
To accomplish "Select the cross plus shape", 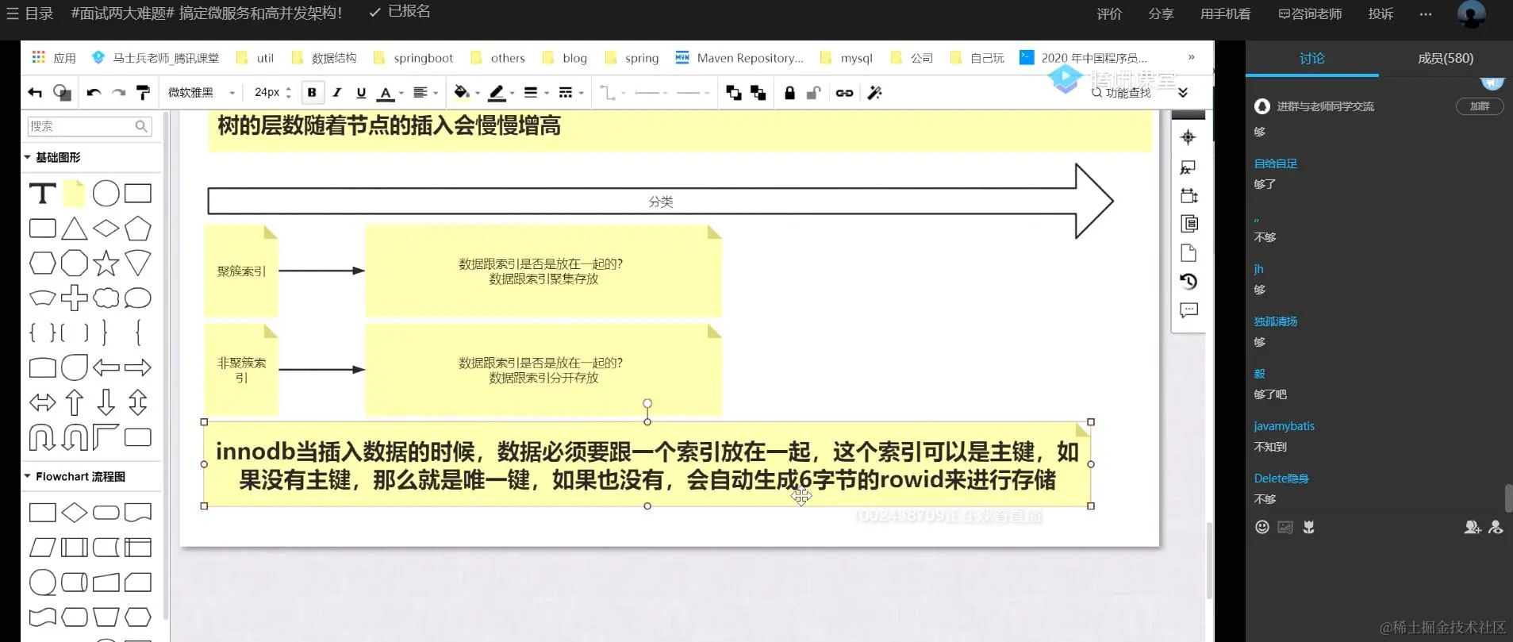I will [74, 298].
